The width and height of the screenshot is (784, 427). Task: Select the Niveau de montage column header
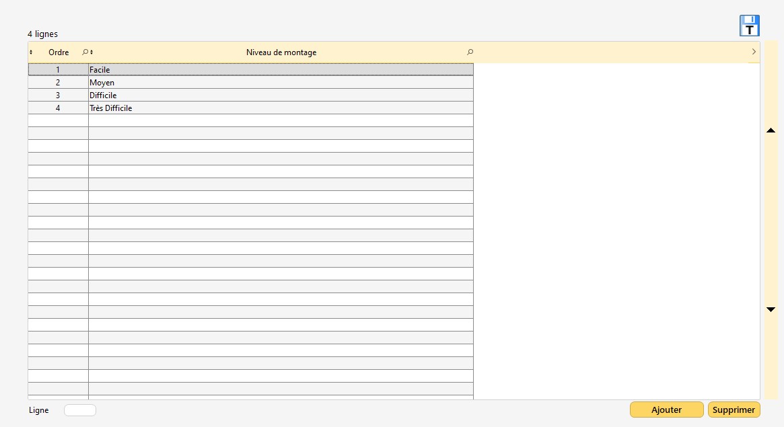281,52
